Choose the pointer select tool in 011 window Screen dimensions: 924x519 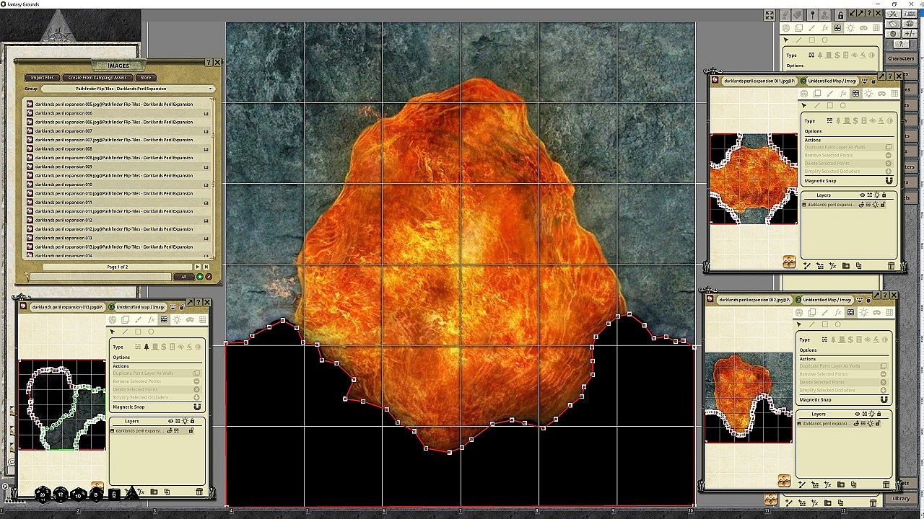804,106
